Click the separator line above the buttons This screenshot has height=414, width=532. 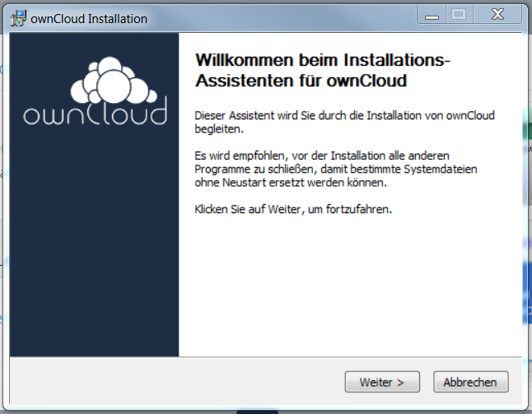[x=265, y=357]
